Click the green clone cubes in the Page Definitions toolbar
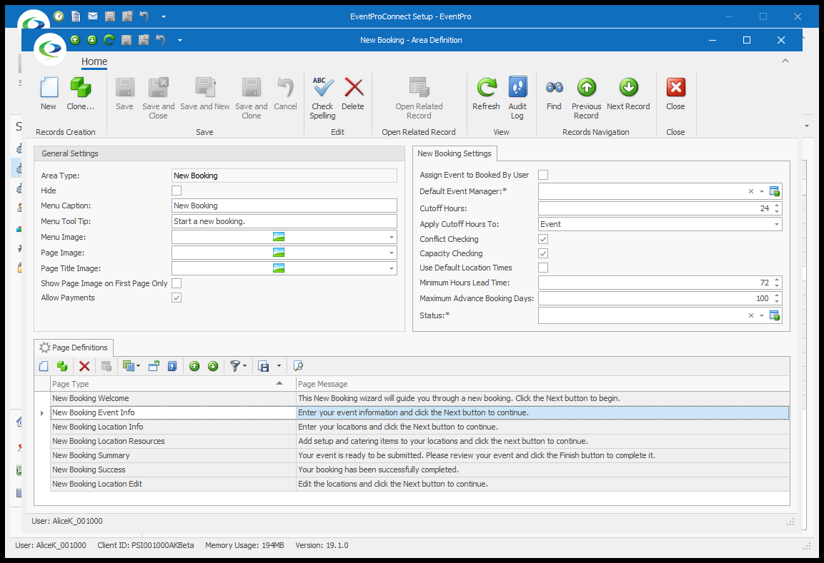 point(62,366)
